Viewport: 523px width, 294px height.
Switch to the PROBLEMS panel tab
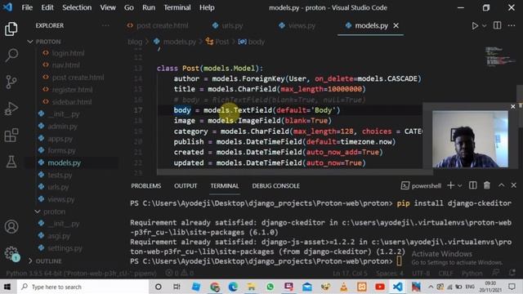[145, 185]
